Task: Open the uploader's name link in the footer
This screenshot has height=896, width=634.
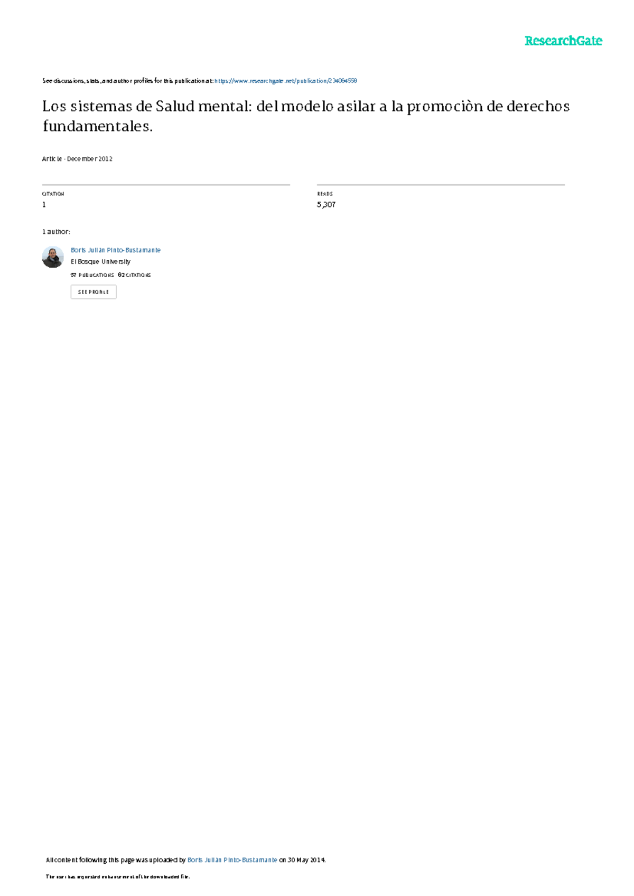Action: tap(232, 860)
